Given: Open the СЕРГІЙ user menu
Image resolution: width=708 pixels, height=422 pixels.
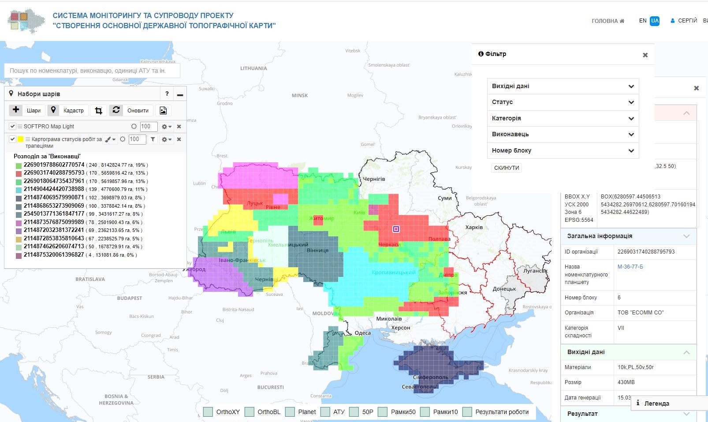Looking at the screenshot, I should coord(684,21).
